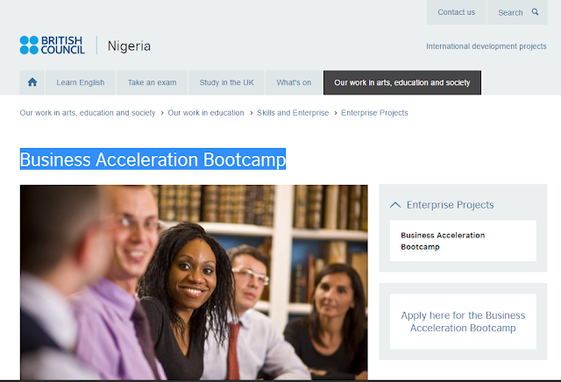Screen dimensions: 561x382
Task: Click the Search button at top
Action: (517, 12)
